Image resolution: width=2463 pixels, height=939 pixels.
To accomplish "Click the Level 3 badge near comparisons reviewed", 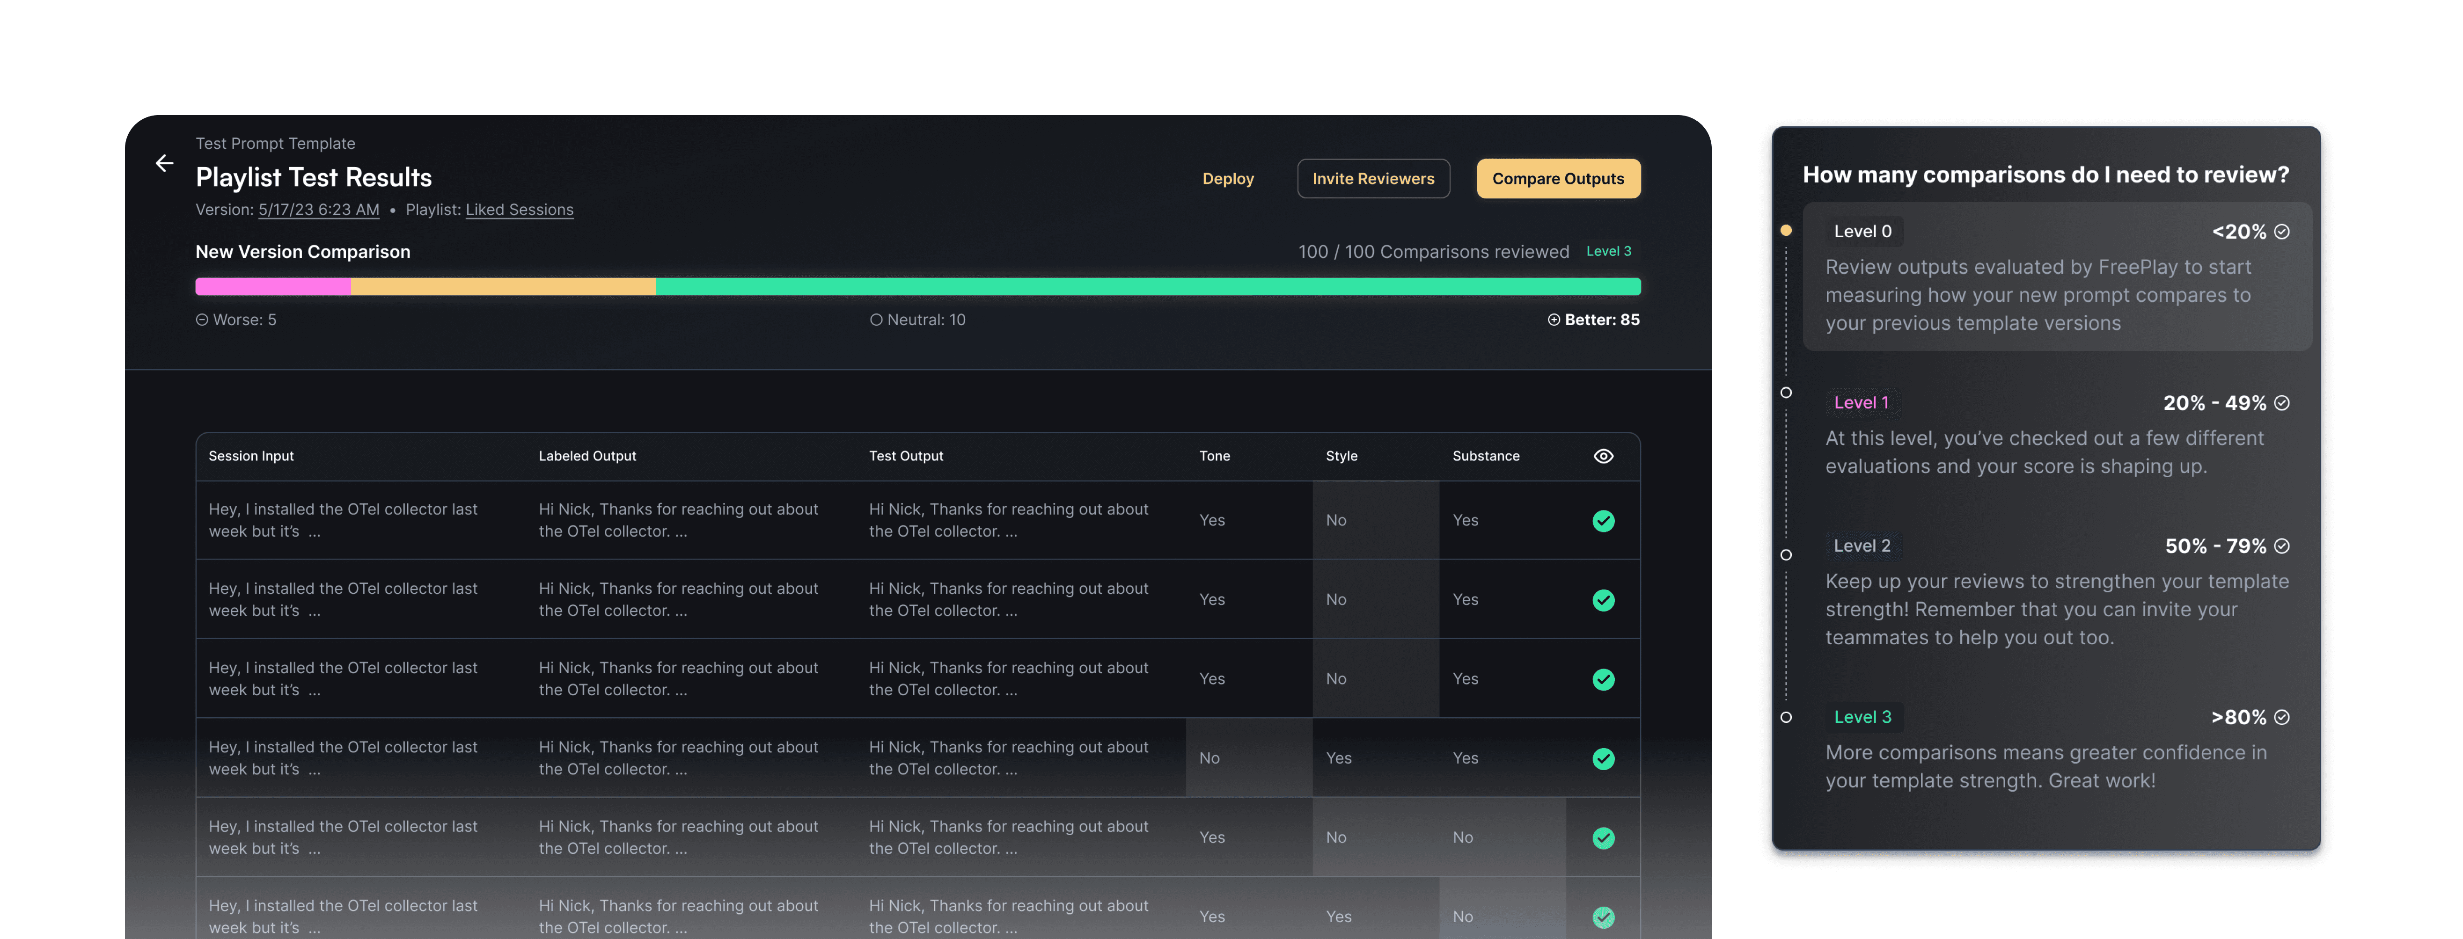I will coord(1608,251).
